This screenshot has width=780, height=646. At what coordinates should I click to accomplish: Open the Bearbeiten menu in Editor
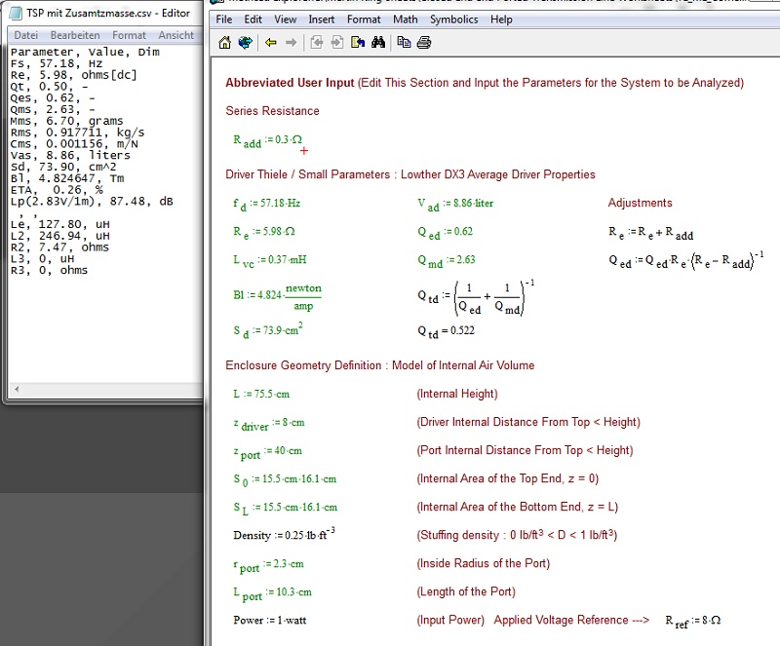click(75, 35)
